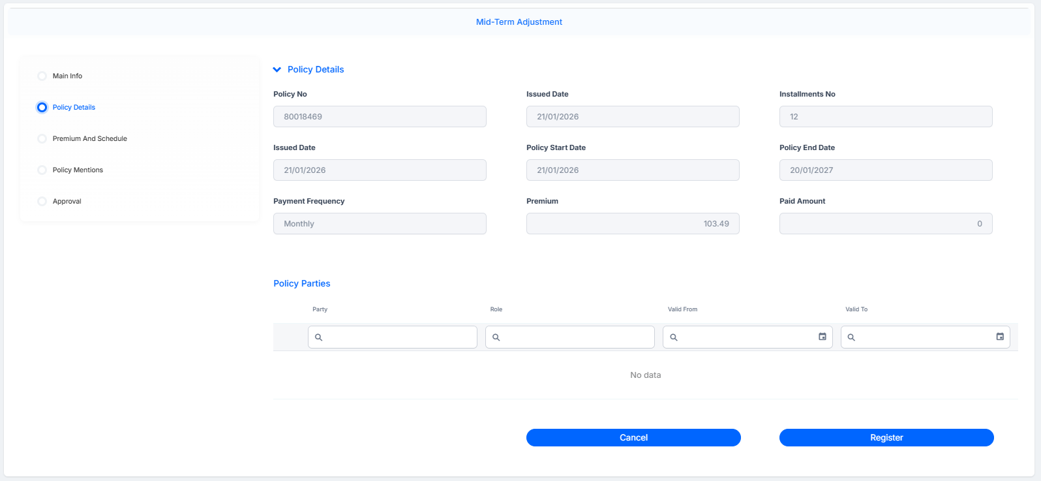The image size is (1041, 481).
Task: Open the Premium And Schedule step
Action: 90,138
